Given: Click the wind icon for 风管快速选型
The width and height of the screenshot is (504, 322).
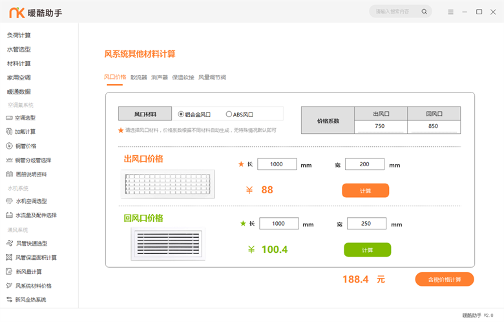Looking at the screenshot, I should [9, 243].
